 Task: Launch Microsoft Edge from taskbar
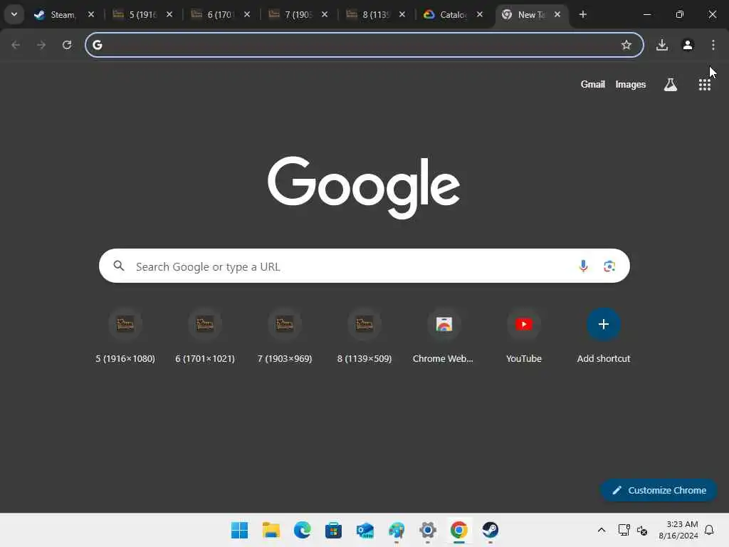pyautogui.click(x=302, y=530)
